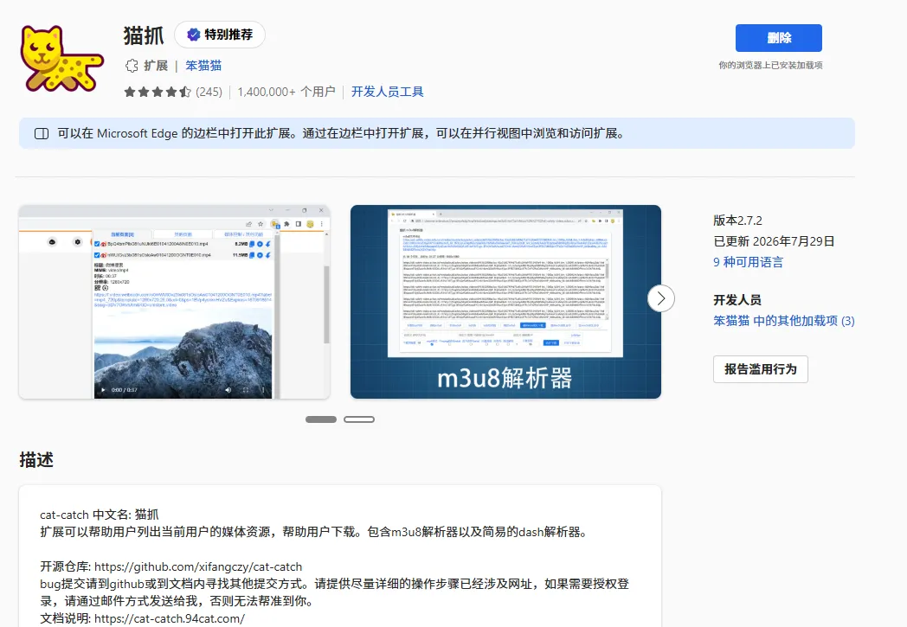This screenshot has height=627, width=907.
Task: Click the (245) review count
Action: tap(209, 92)
